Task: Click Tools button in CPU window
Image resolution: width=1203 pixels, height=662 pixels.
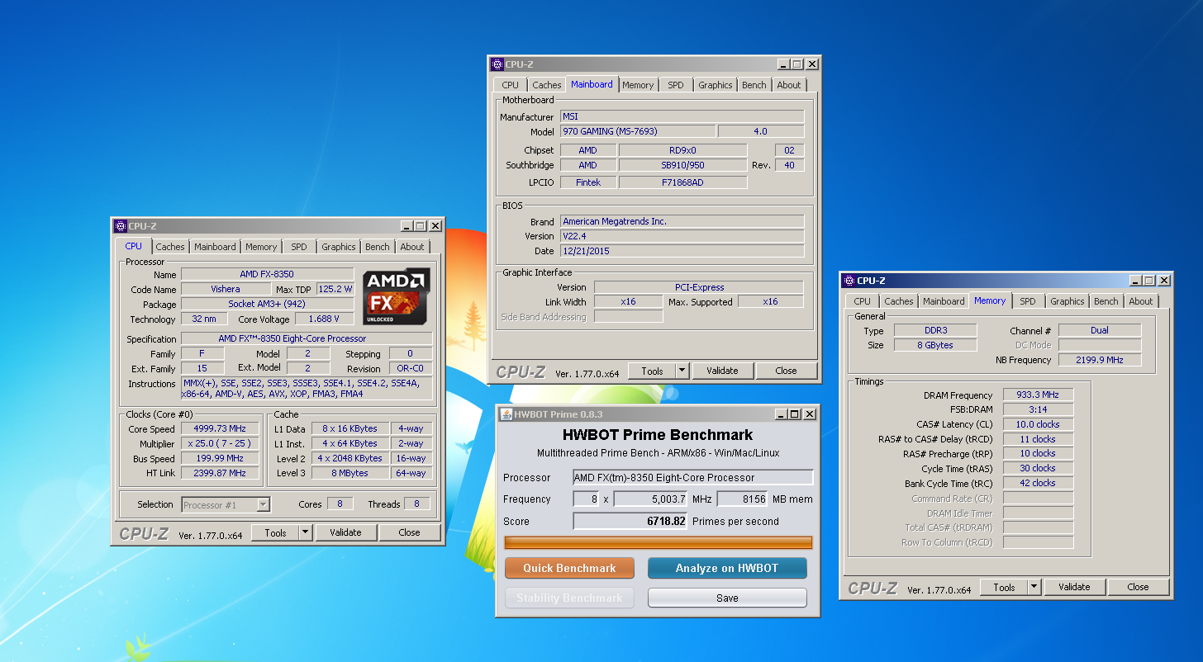Action: click(275, 532)
